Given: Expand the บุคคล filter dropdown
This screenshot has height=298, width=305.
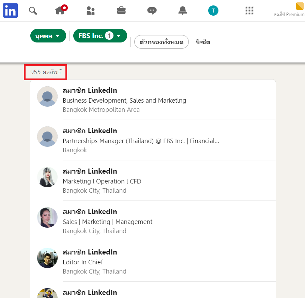Looking at the screenshot, I should 48,36.
